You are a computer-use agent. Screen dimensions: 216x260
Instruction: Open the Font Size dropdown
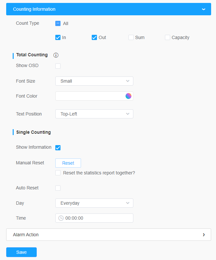94,81
